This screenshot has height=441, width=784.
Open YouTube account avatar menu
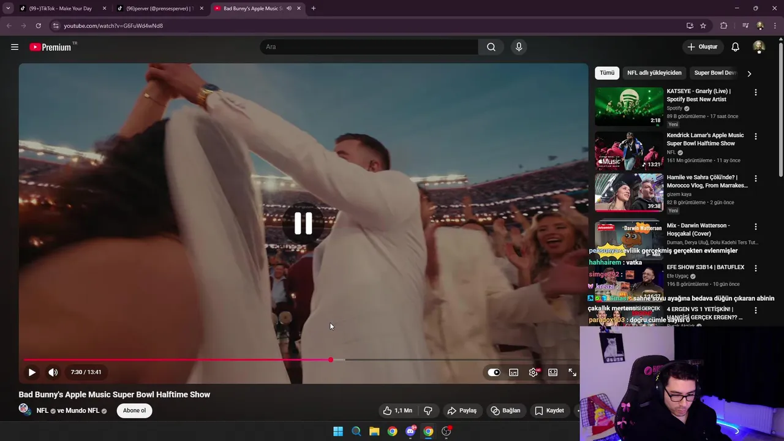tap(759, 47)
